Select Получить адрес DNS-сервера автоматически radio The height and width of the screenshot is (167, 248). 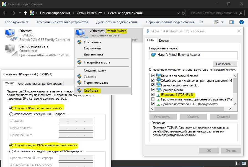11,145
